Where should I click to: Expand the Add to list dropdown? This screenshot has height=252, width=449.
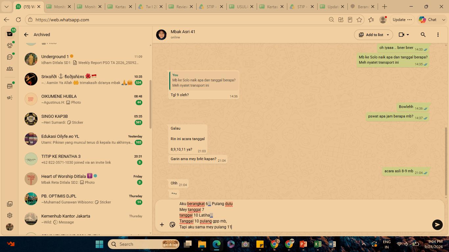click(x=388, y=35)
